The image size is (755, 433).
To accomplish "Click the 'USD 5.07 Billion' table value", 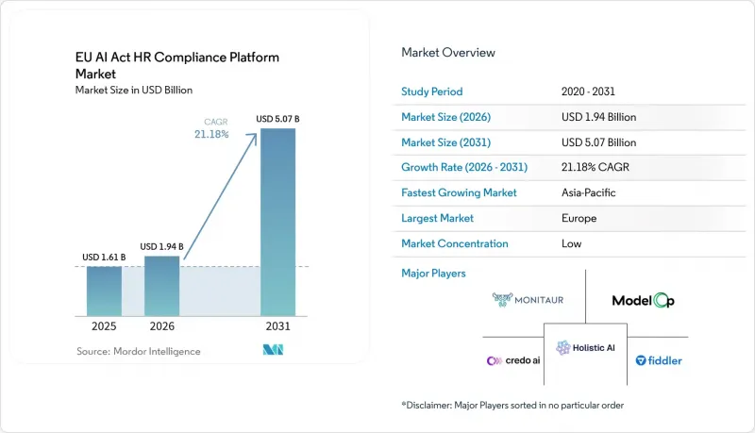I will (598, 142).
